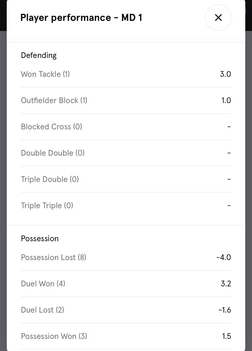This screenshot has width=252, height=351.
Task: Select the Defending section heading
Action: (39, 55)
